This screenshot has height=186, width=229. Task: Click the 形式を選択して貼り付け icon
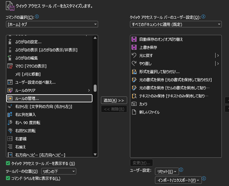tap(134, 72)
